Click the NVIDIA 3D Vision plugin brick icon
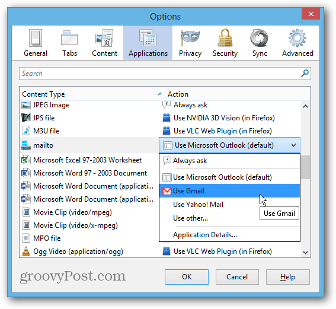 [167, 118]
